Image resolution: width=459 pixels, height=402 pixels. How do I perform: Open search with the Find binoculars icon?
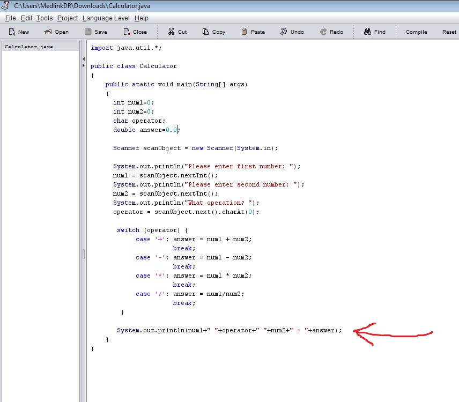point(374,32)
